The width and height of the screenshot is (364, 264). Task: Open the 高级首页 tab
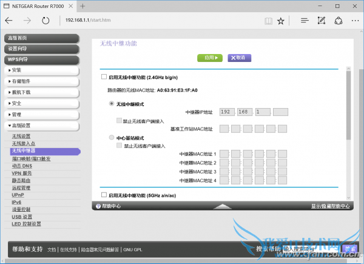click(x=42, y=38)
